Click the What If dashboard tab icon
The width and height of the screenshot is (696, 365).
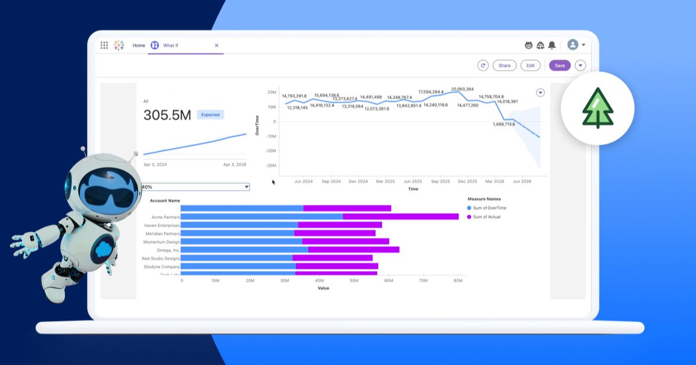coord(155,45)
